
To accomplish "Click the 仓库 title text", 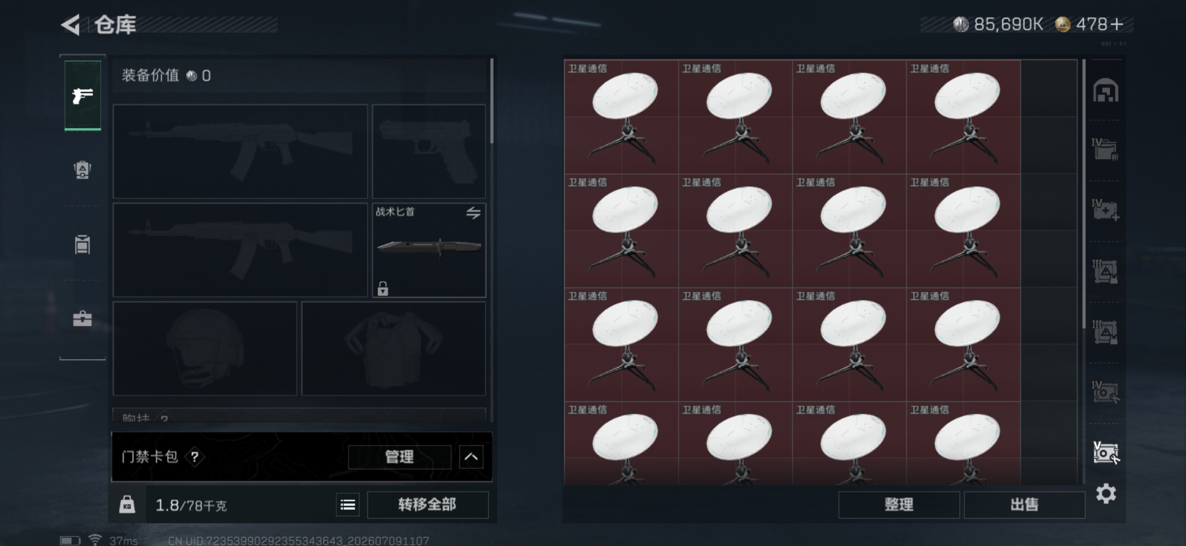I will click(115, 25).
